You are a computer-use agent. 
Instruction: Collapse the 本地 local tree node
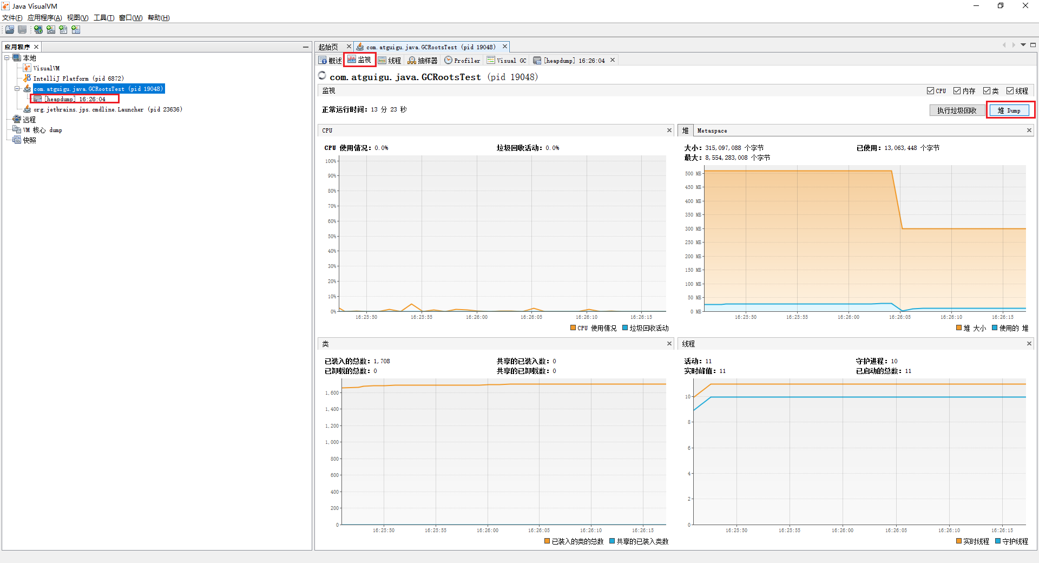pos(7,58)
